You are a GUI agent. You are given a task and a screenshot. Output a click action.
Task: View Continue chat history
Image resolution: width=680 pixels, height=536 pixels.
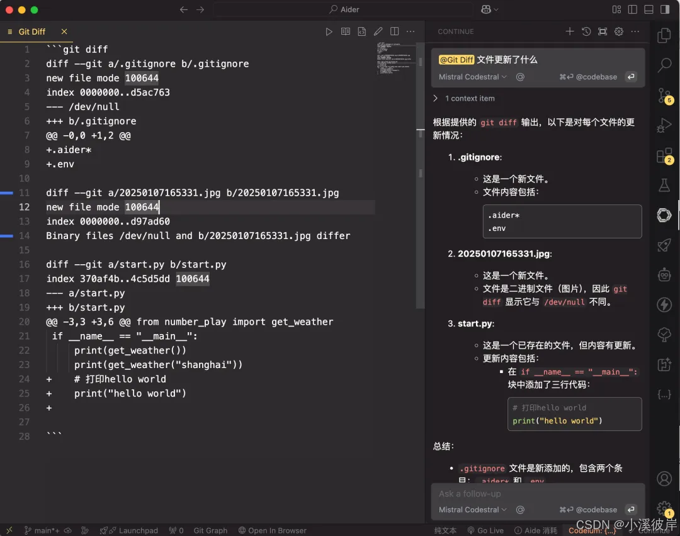pos(586,31)
